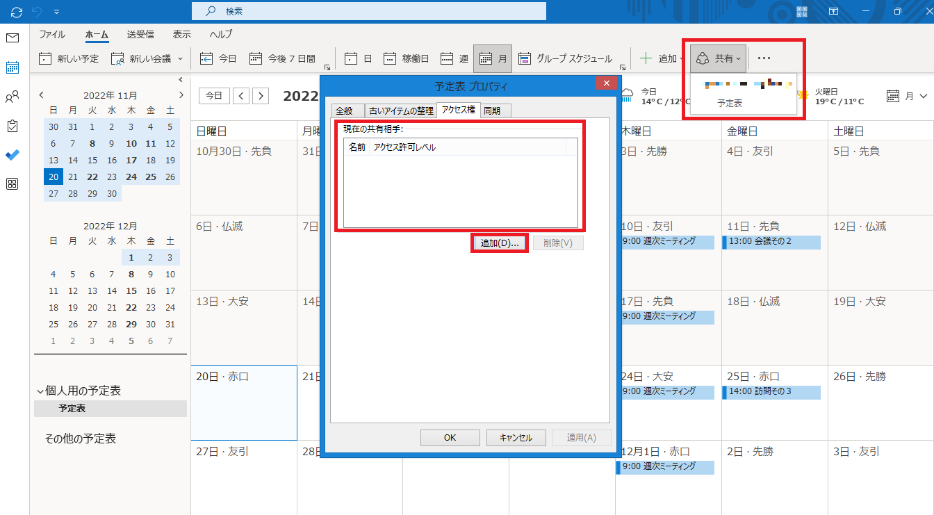Click the send/receive sync icon

(17, 11)
